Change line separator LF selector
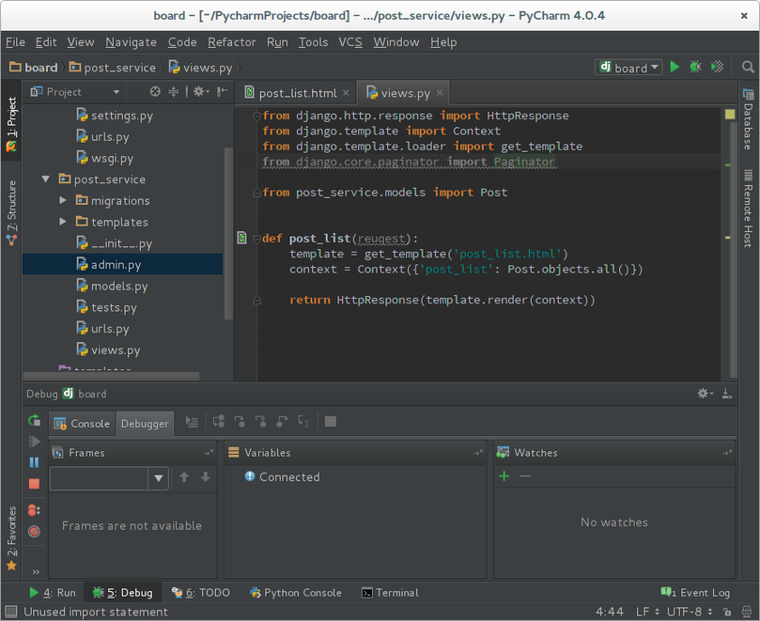 pos(647,612)
